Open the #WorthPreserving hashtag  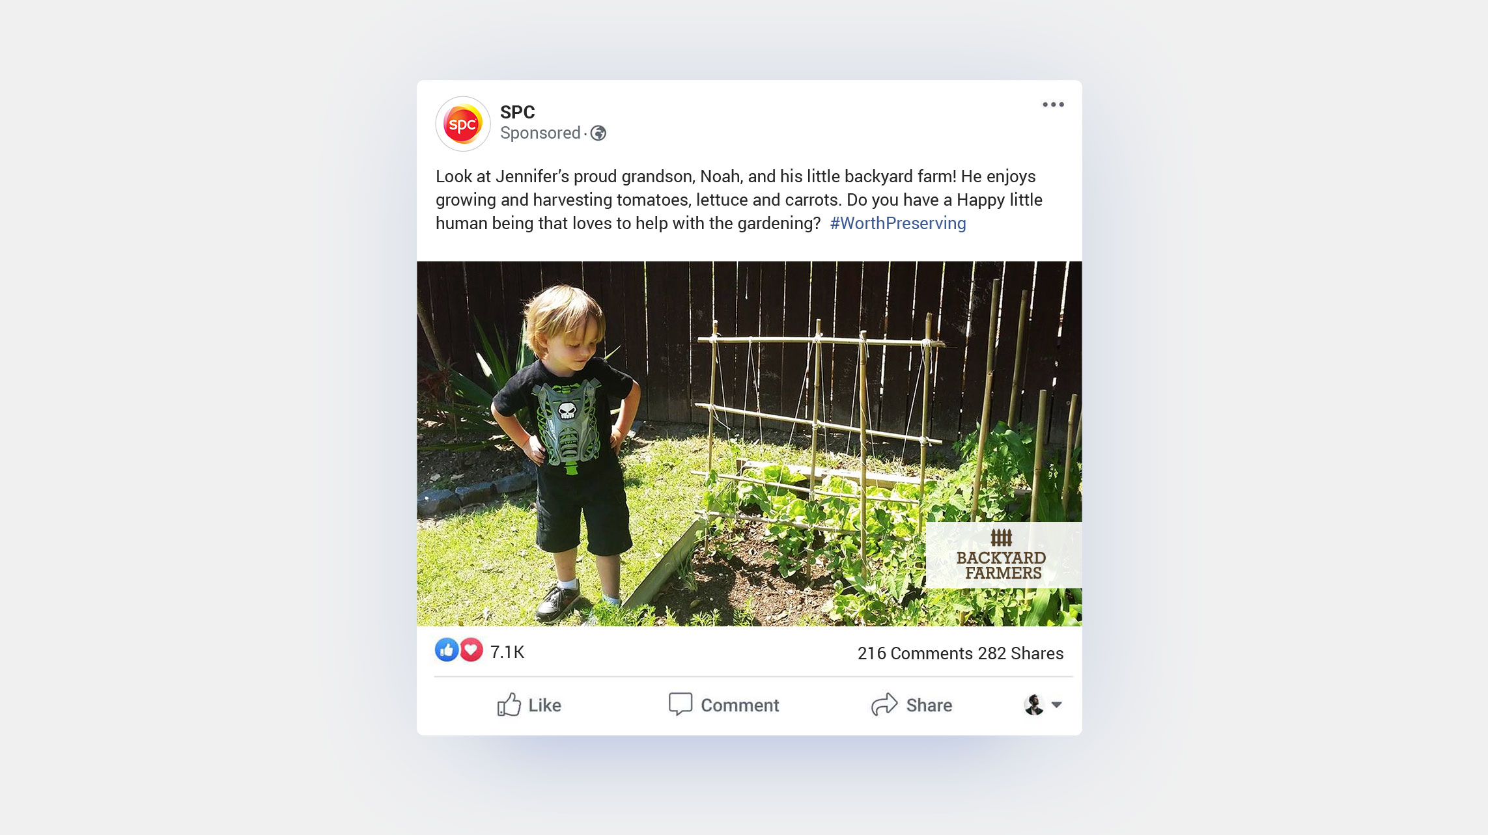click(898, 223)
